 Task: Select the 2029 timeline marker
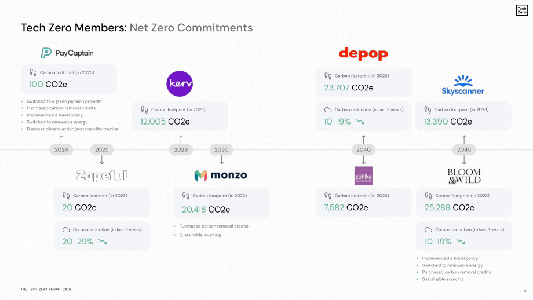181,149
